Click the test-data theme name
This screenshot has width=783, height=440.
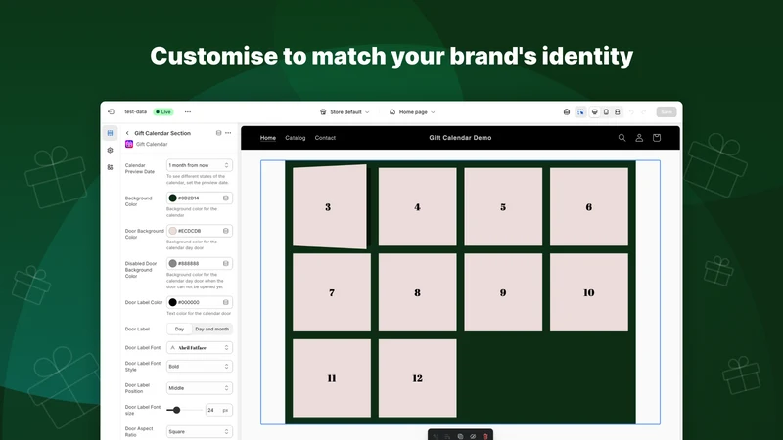[x=136, y=111]
